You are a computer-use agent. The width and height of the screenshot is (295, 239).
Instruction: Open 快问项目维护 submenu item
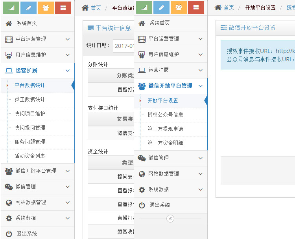pyautogui.click(x=38, y=113)
